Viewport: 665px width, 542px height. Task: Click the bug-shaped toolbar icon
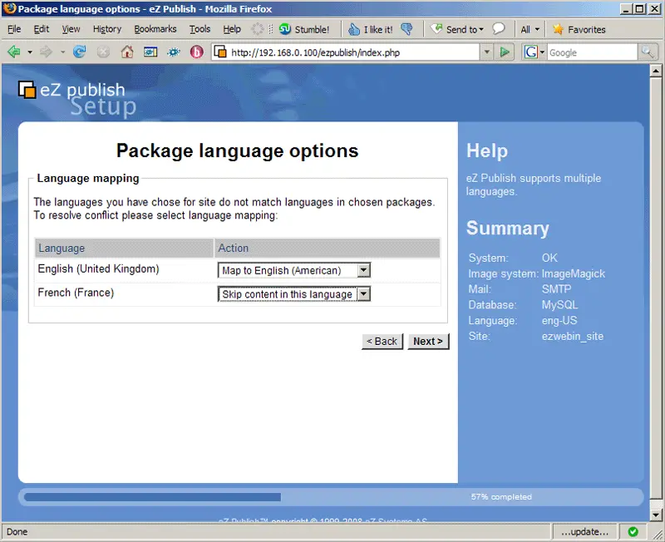coord(174,52)
